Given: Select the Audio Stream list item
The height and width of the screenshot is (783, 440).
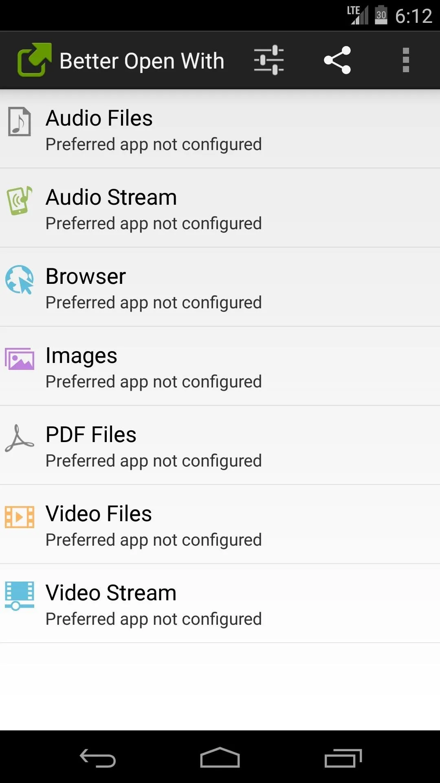Looking at the screenshot, I should click(220, 208).
